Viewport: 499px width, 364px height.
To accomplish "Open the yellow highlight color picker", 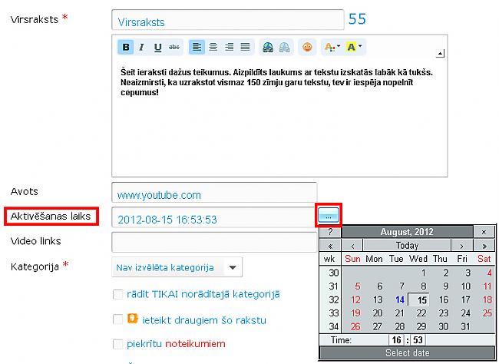I will click(354, 47).
